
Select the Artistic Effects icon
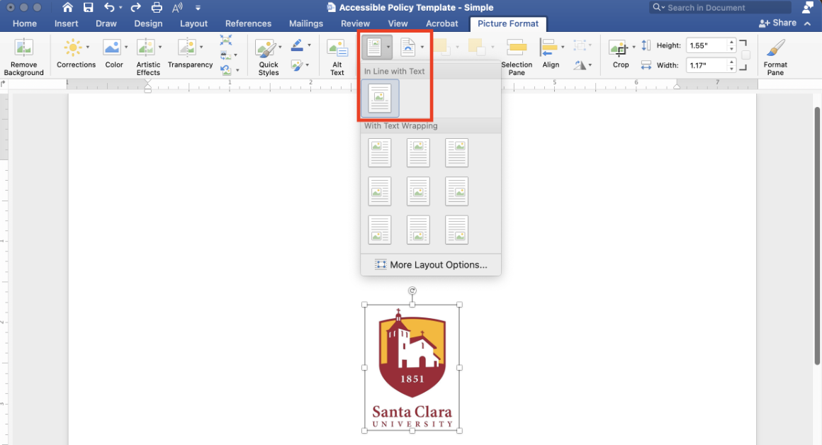coord(148,47)
